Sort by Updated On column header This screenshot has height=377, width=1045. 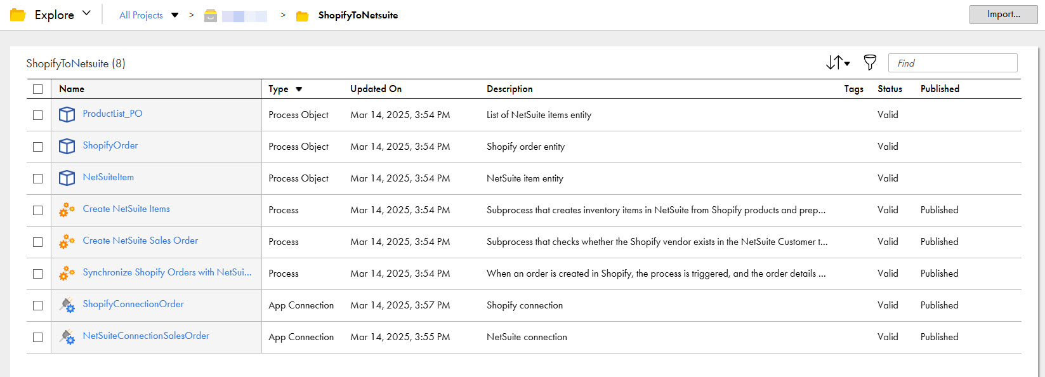pyautogui.click(x=376, y=89)
